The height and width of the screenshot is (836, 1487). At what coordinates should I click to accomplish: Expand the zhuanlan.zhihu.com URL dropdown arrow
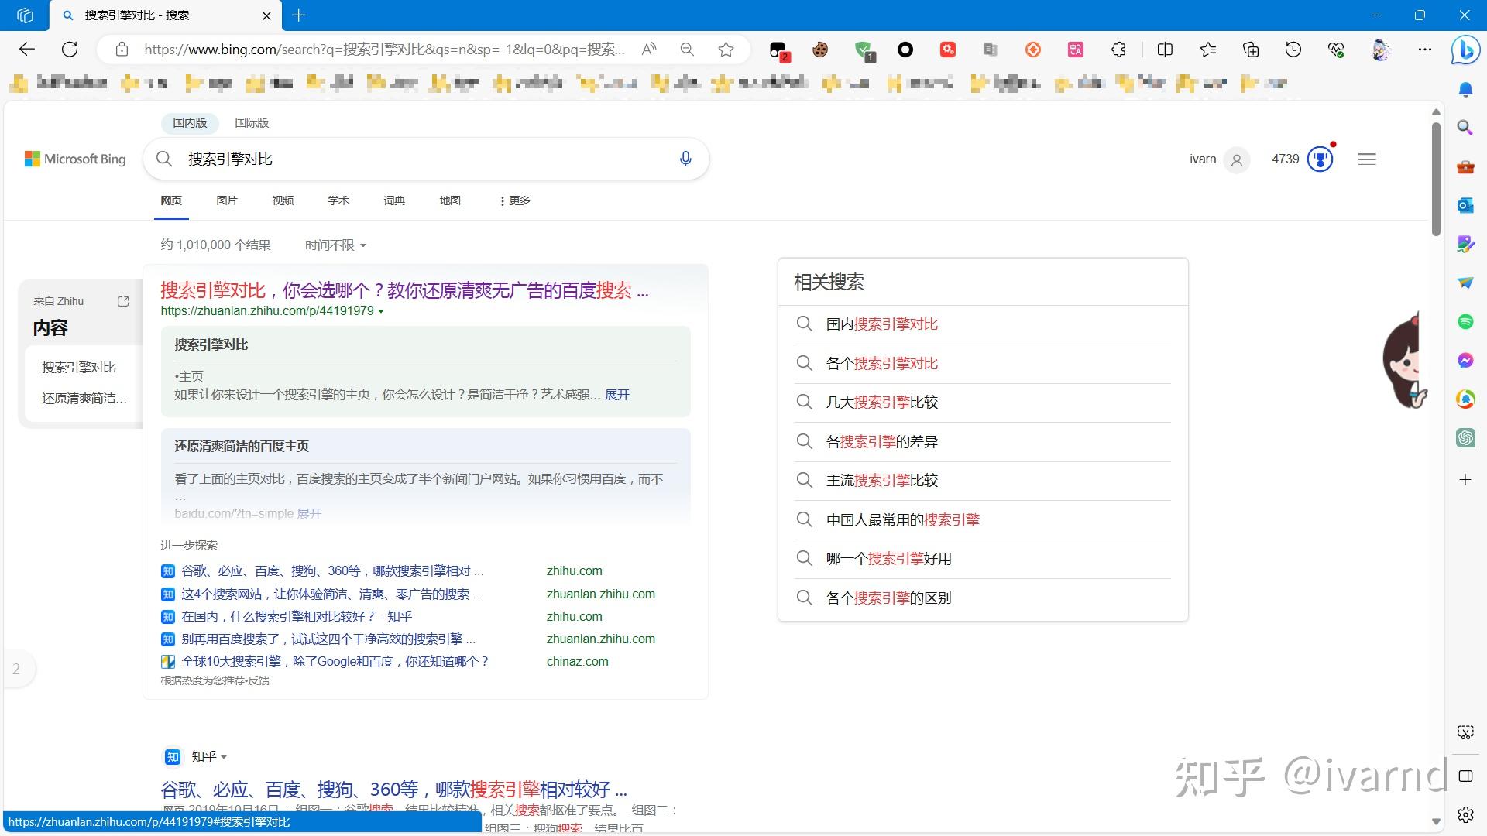(381, 311)
